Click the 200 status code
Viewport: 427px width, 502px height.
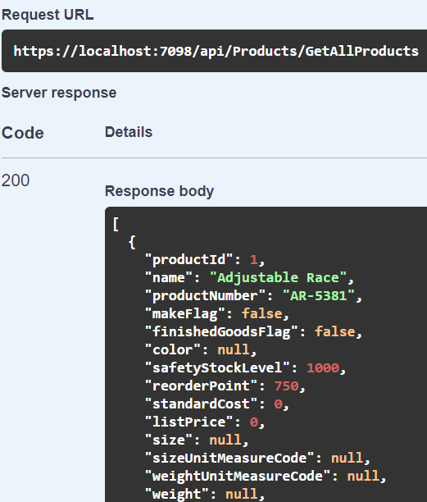(x=16, y=180)
